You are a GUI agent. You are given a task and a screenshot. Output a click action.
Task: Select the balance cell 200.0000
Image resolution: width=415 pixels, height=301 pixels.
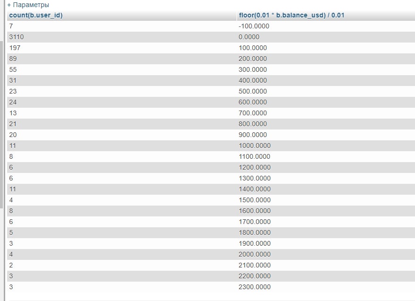pos(326,59)
